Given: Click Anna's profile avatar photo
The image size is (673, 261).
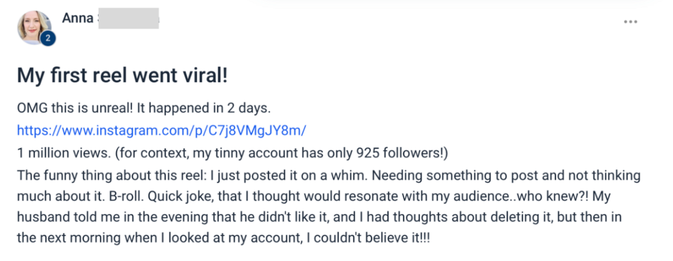Looking at the screenshot, I should coord(34,26).
